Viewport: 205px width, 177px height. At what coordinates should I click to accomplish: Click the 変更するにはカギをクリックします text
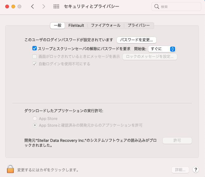pyautogui.click(x=48, y=170)
